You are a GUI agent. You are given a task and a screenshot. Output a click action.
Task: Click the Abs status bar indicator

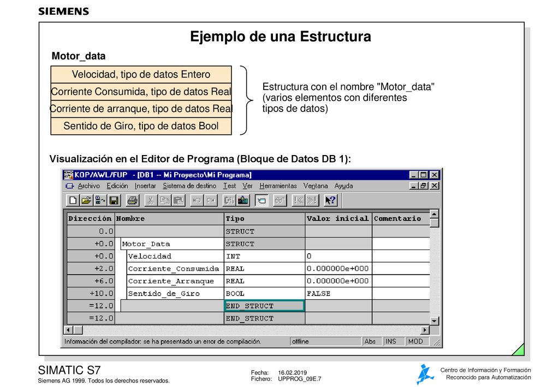click(372, 341)
